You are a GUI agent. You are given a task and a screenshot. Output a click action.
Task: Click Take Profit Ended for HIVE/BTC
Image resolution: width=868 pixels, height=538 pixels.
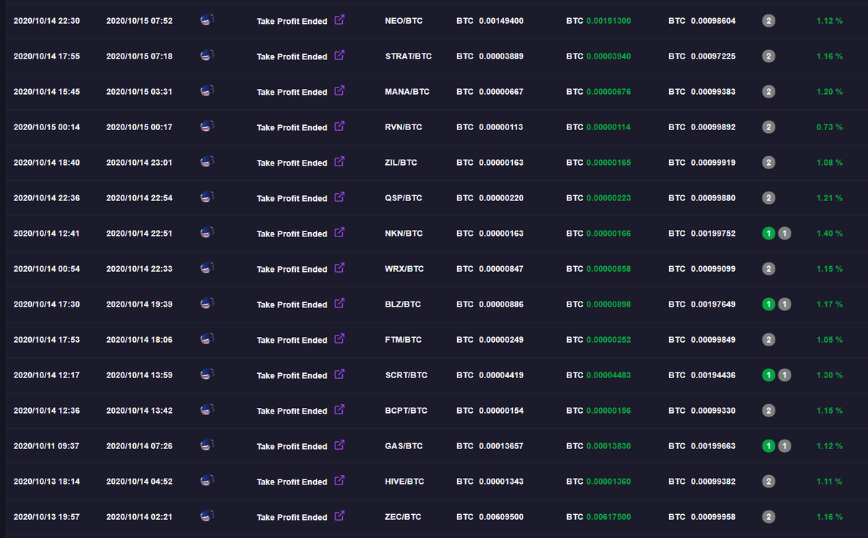pyautogui.click(x=292, y=482)
